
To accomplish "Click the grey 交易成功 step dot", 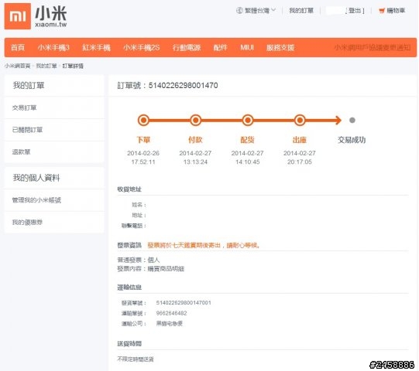I will [352, 121].
